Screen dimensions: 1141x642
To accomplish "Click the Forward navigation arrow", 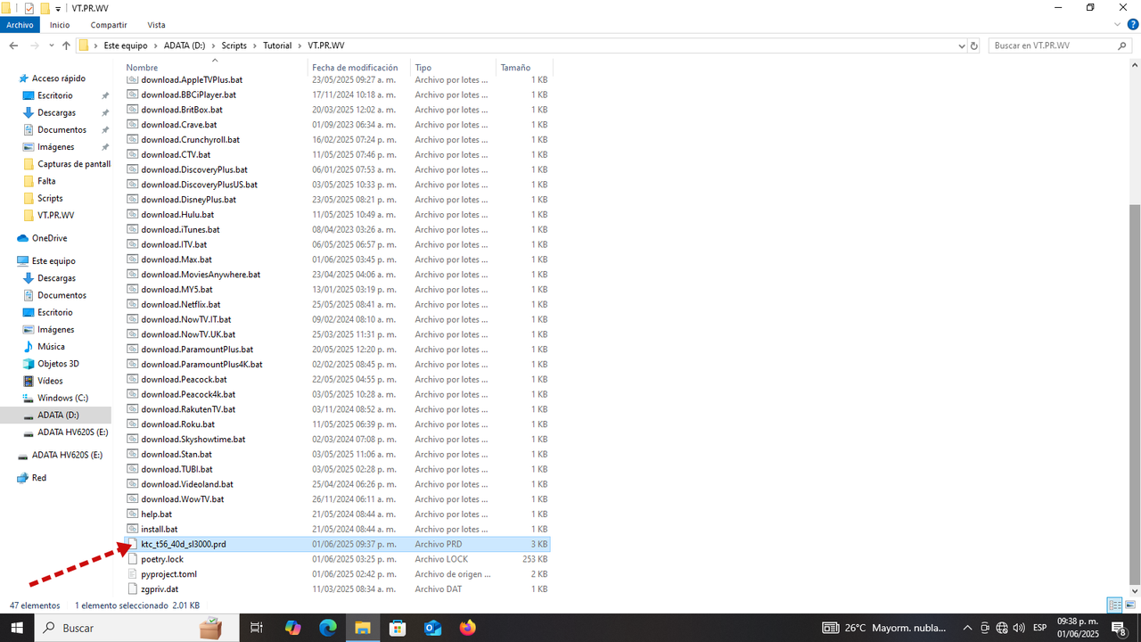I will click(x=34, y=45).
